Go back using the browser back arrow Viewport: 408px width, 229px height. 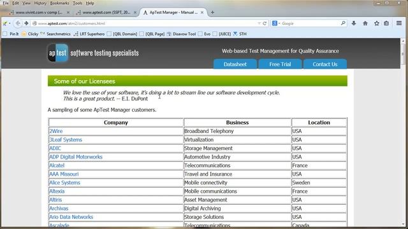18,24
